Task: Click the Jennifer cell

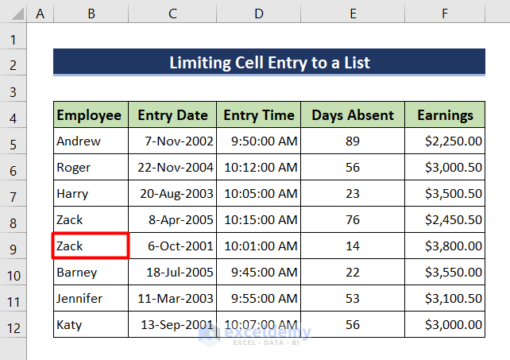Action: 91,299
